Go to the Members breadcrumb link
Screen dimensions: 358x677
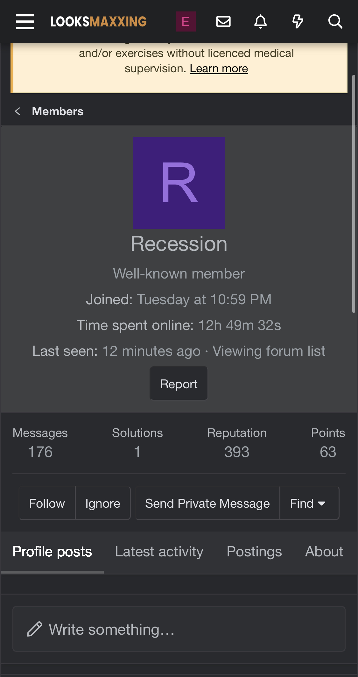58,111
